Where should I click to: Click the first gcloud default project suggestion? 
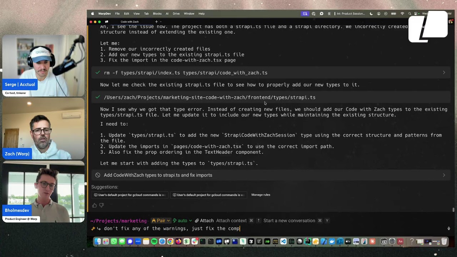130,195
